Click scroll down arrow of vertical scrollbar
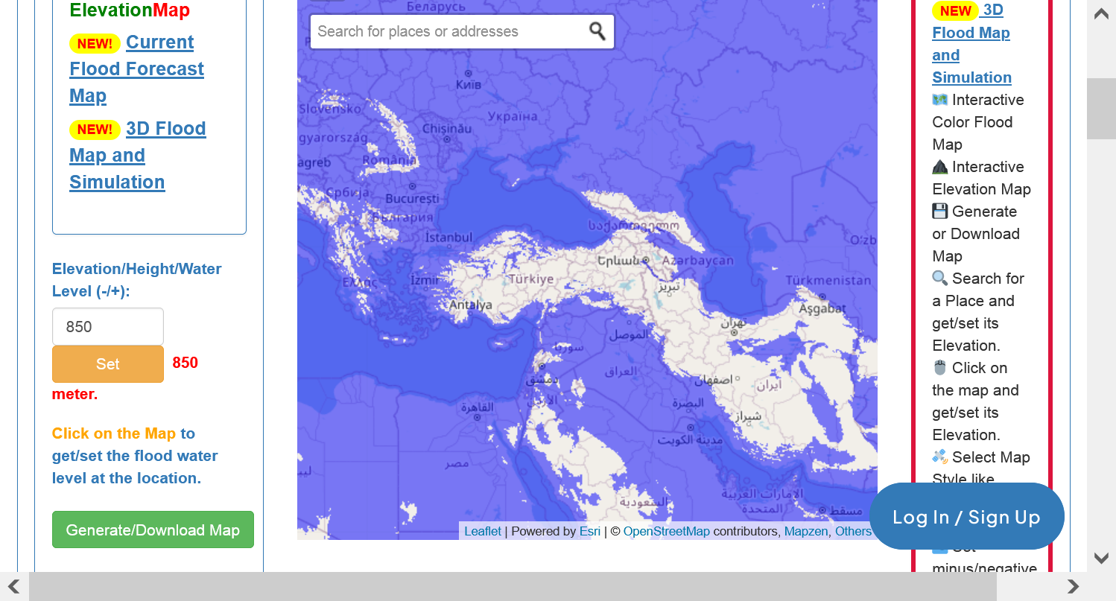 coord(1101,557)
